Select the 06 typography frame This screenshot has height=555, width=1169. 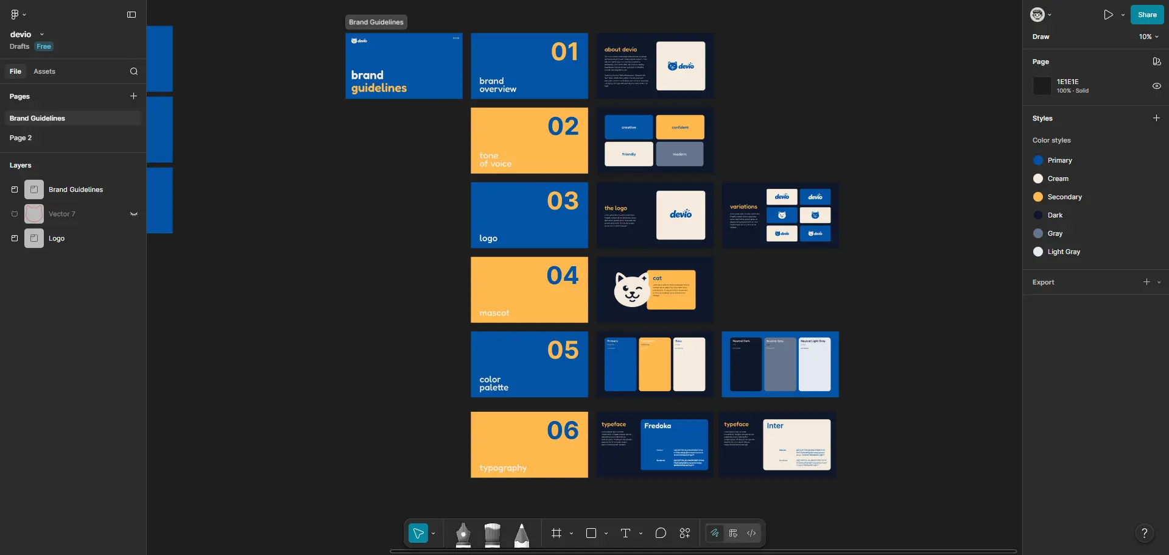[x=529, y=445]
